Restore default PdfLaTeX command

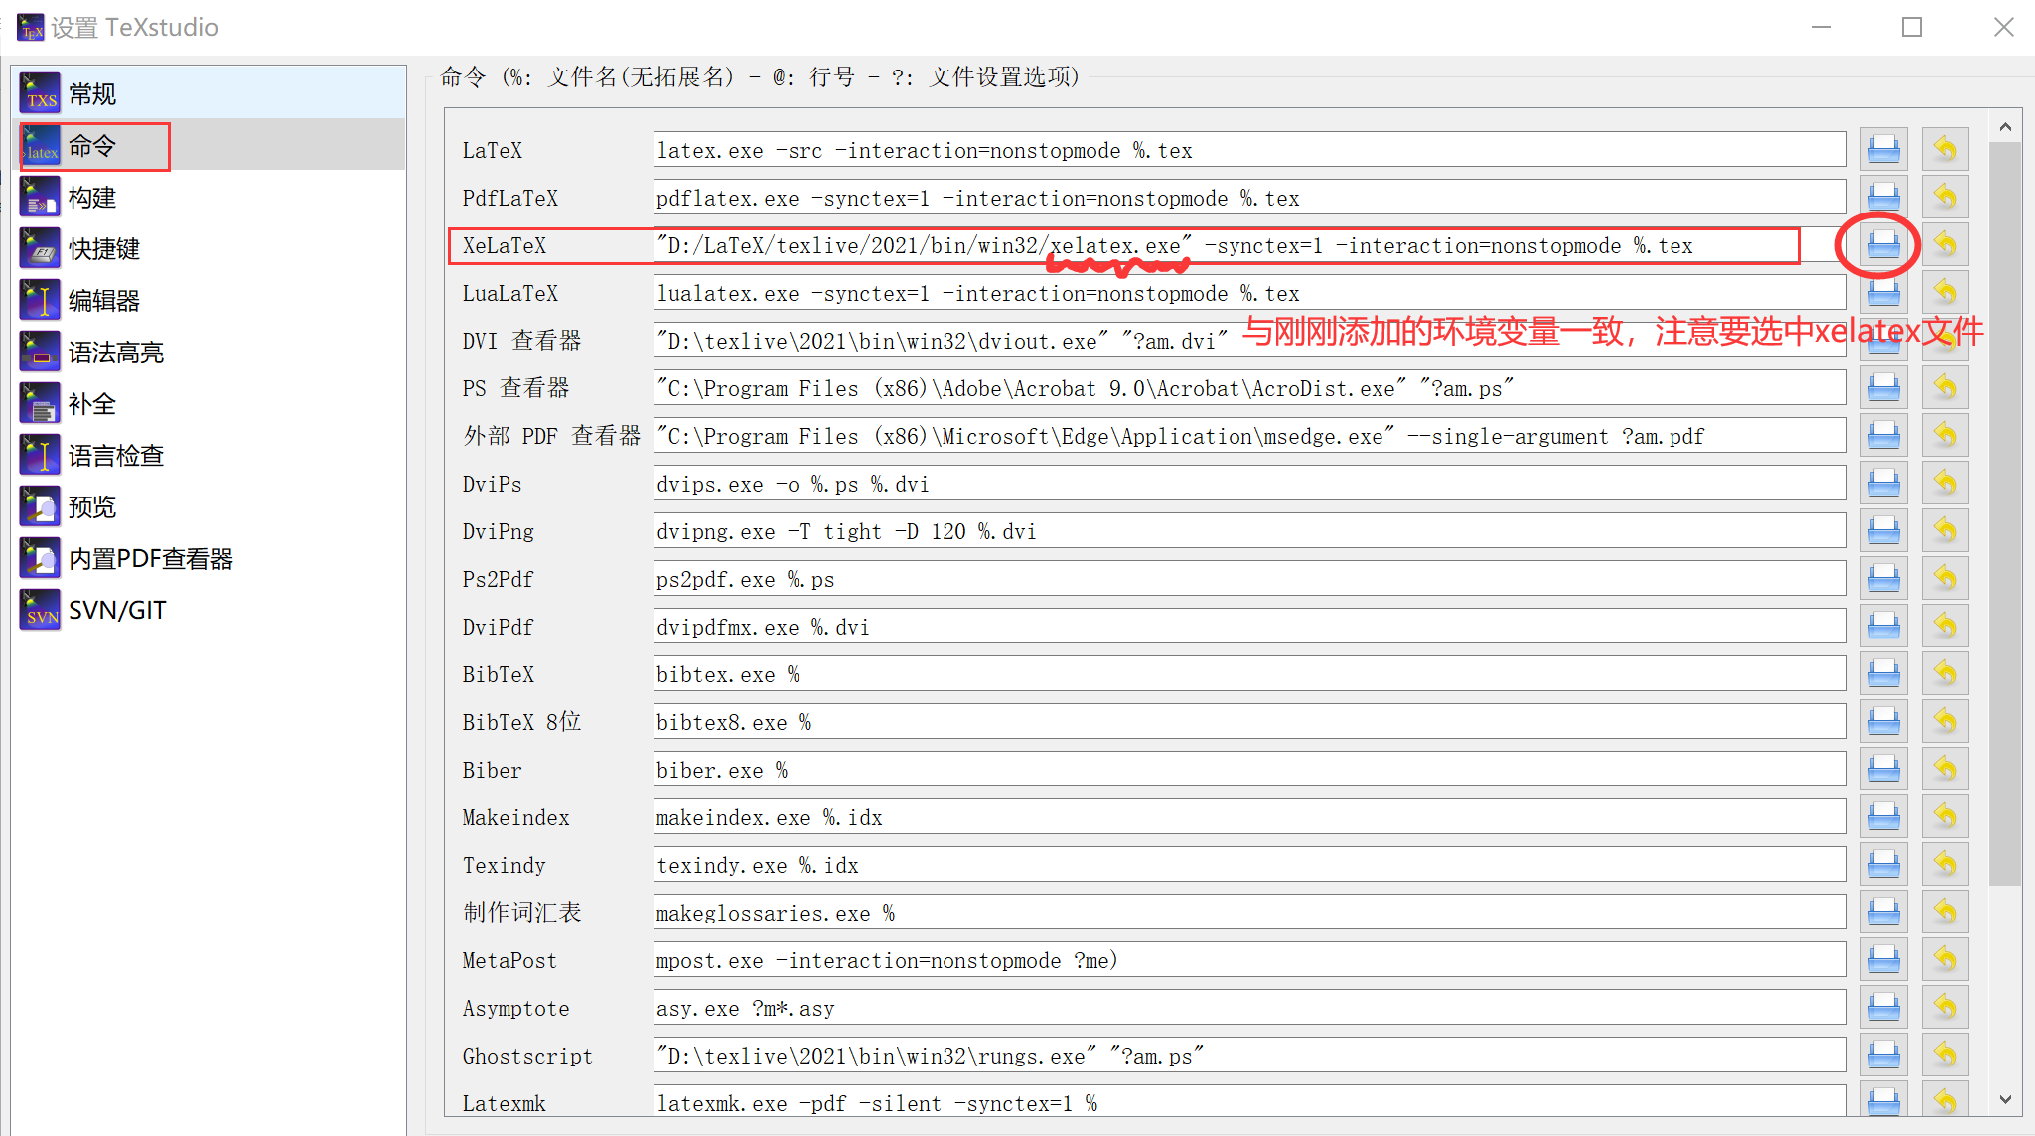click(x=1945, y=196)
